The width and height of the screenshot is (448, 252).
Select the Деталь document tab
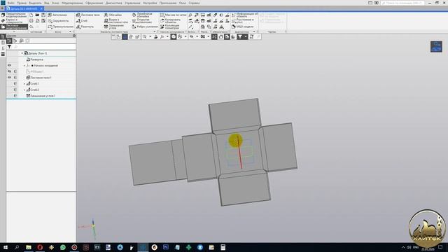point(24,8)
